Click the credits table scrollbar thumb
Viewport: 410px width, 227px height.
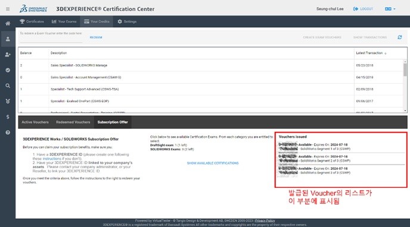tap(405, 70)
